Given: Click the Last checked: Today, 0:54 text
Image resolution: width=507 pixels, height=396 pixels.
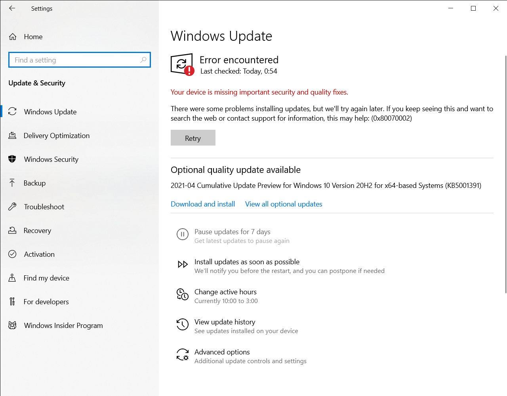Looking at the screenshot, I should click(x=239, y=71).
